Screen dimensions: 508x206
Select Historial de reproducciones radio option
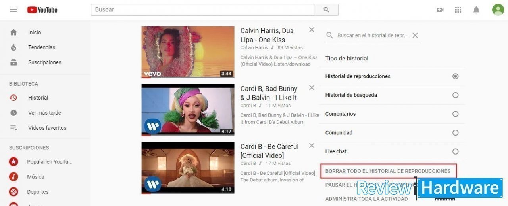click(455, 76)
